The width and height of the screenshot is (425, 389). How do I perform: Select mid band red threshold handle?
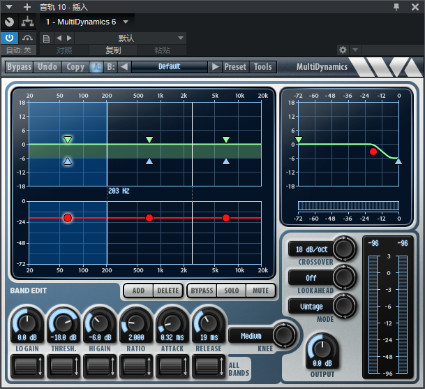click(x=149, y=218)
